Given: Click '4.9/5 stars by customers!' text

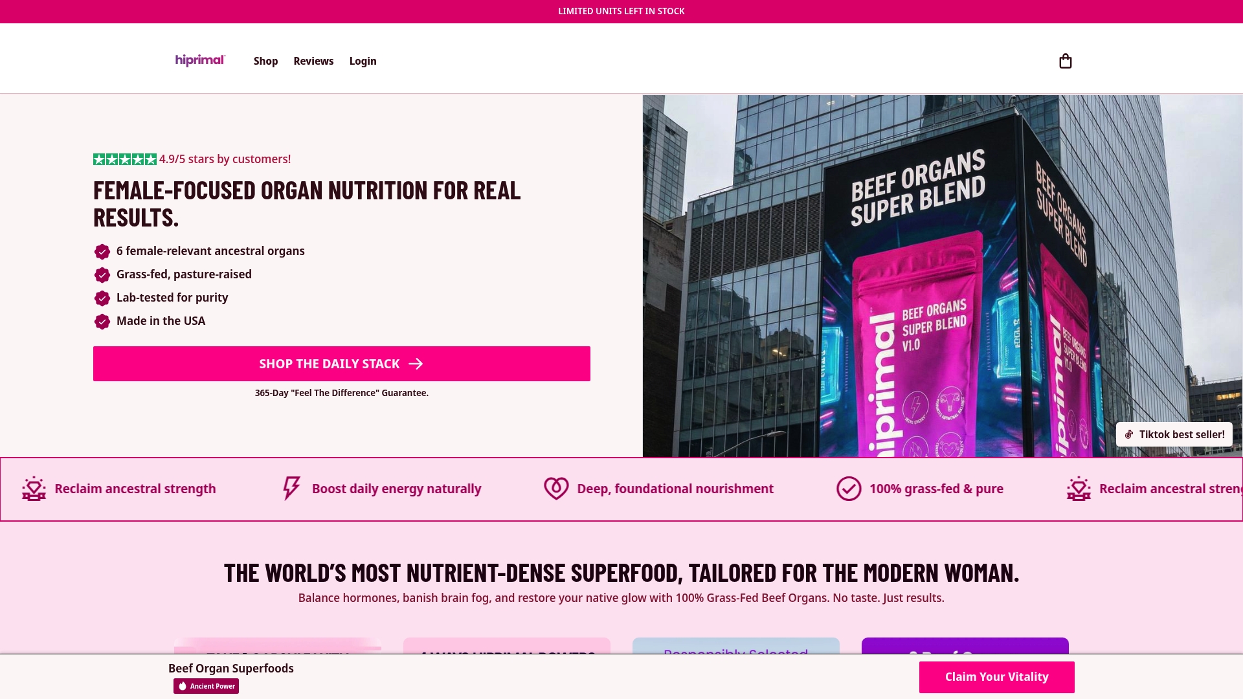Looking at the screenshot, I should click(225, 159).
